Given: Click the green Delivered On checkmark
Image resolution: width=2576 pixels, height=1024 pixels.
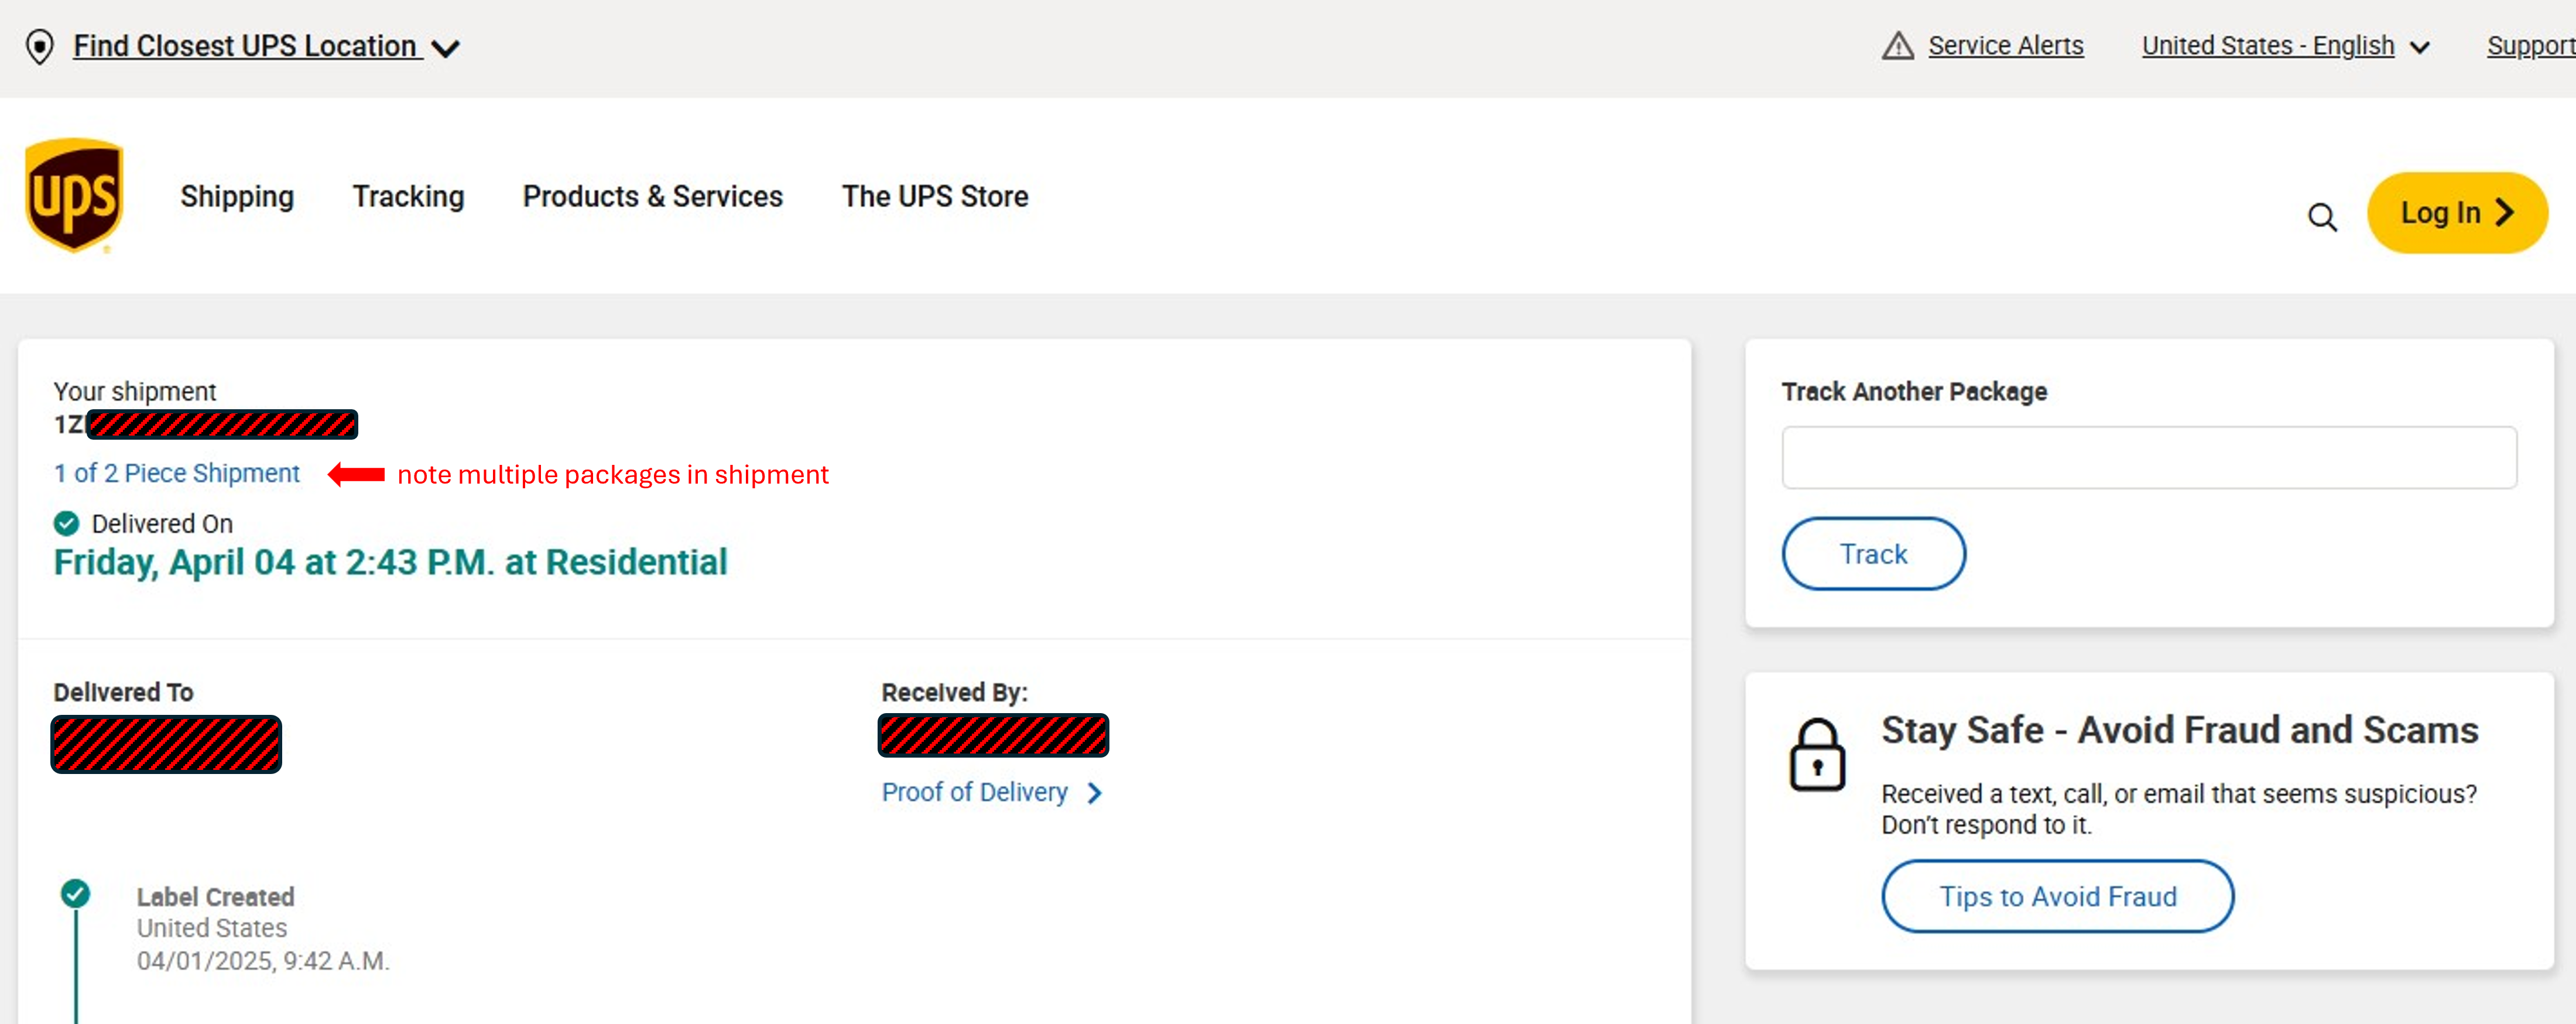Looking at the screenshot, I should [66, 523].
